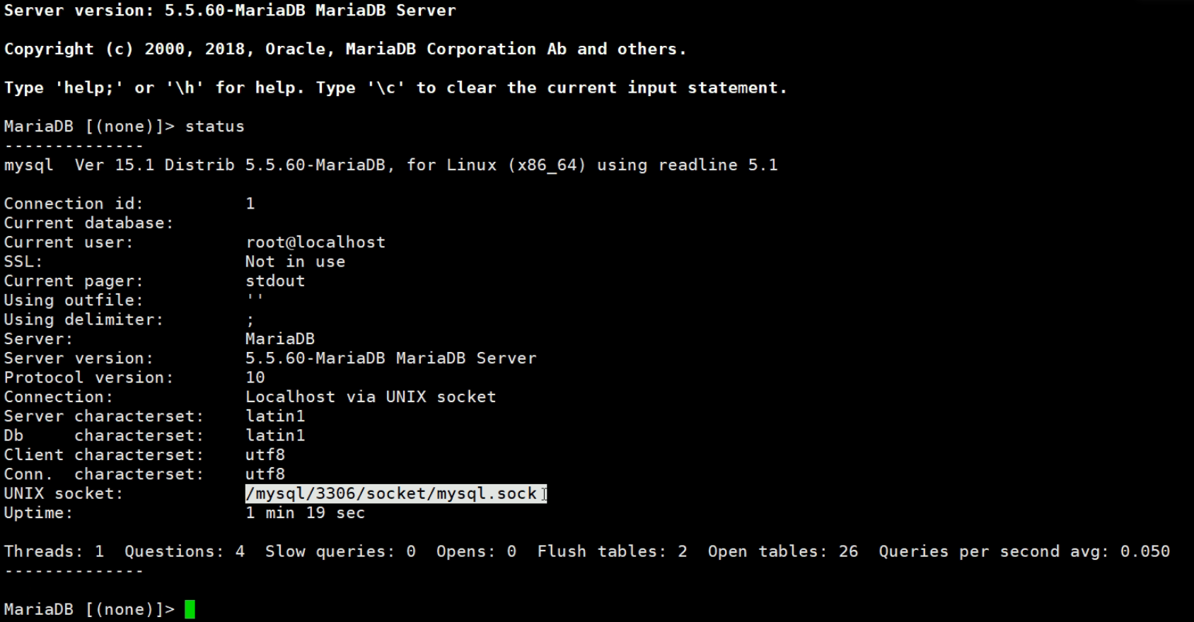Click the green cursor at the prompt
This screenshot has width=1194, height=622.
(x=190, y=609)
